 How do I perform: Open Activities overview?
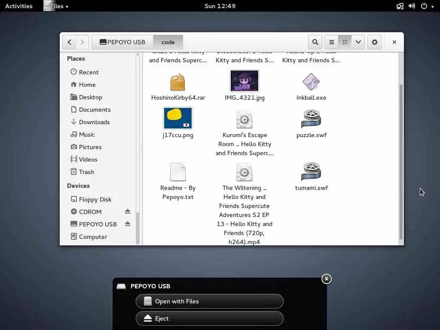[x=19, y=6]
